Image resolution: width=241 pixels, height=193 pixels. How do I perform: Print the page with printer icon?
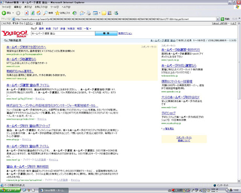[89, 13]
